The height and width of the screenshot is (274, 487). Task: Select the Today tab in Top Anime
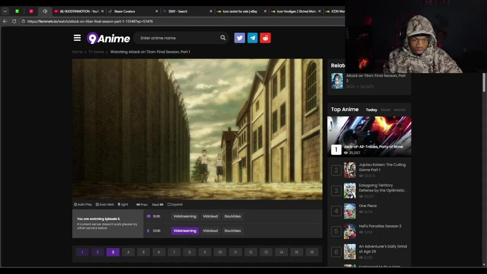[x=371, y=110]
